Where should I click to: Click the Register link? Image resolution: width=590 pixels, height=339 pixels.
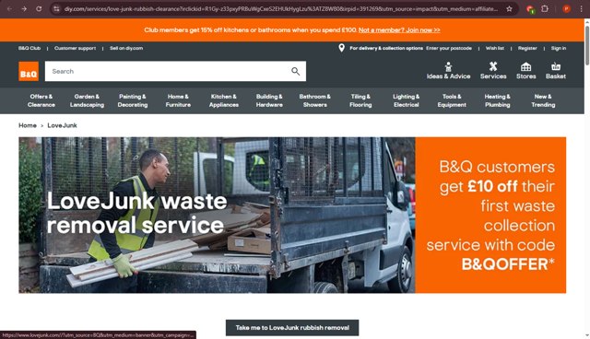[527, 48]
